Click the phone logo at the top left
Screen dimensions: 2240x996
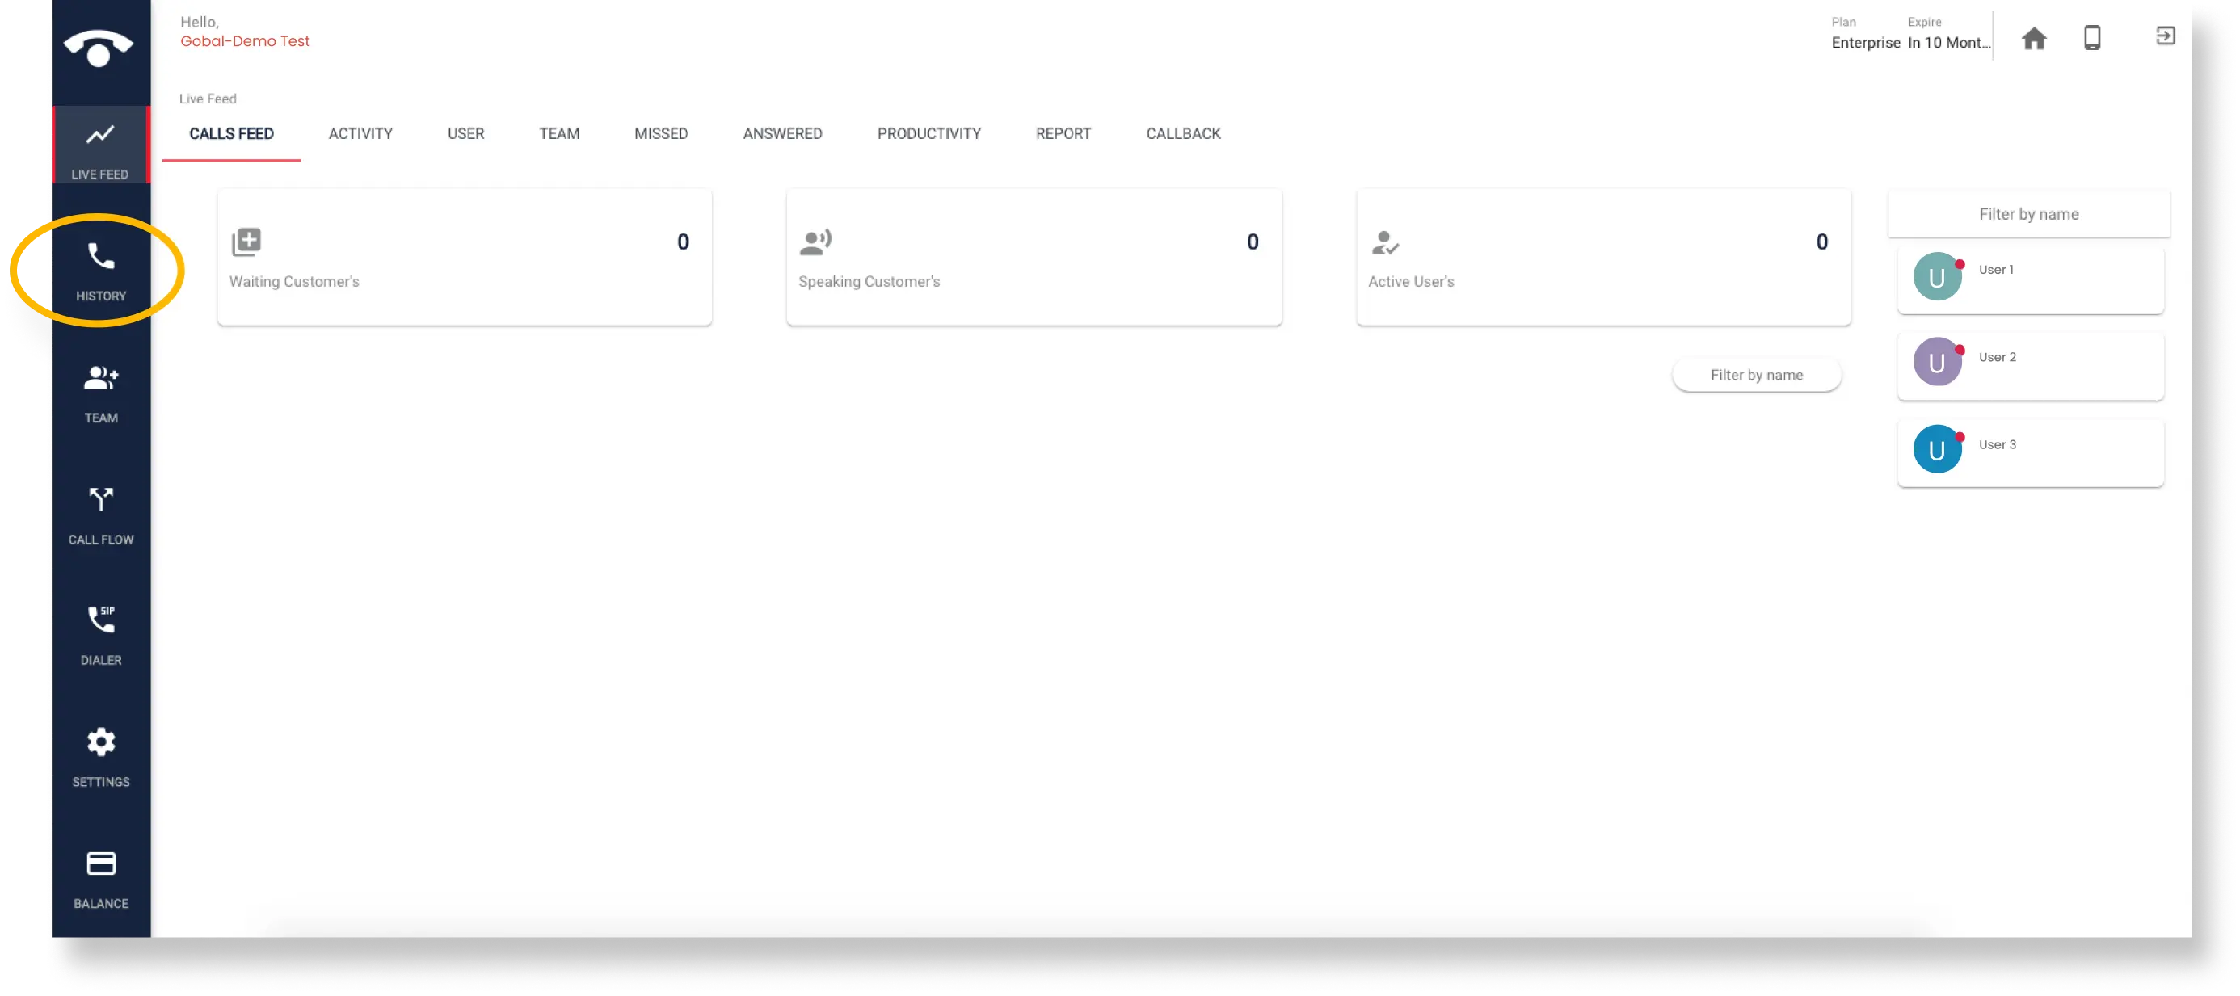101,48
